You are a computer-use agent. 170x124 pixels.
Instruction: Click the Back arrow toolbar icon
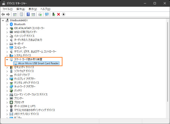tap(3, 14)
